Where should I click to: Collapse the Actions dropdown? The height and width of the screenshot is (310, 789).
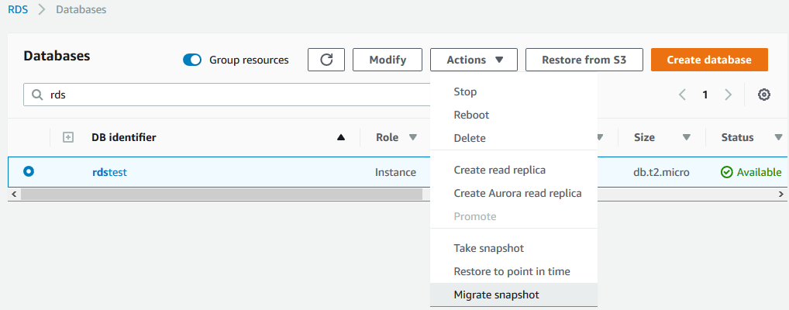click(475, 60)
